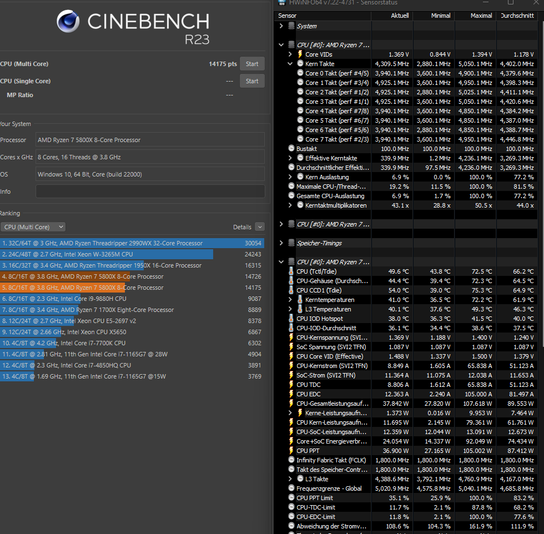This screenshot has width=544, height=534.
Task: Expand the Kerntemperaturen row
Action: coord(290,299)
